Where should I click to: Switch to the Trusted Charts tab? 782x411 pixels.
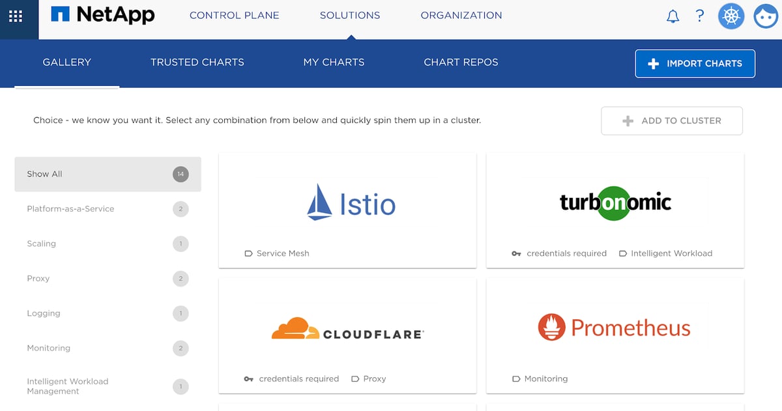coord(197,63)
